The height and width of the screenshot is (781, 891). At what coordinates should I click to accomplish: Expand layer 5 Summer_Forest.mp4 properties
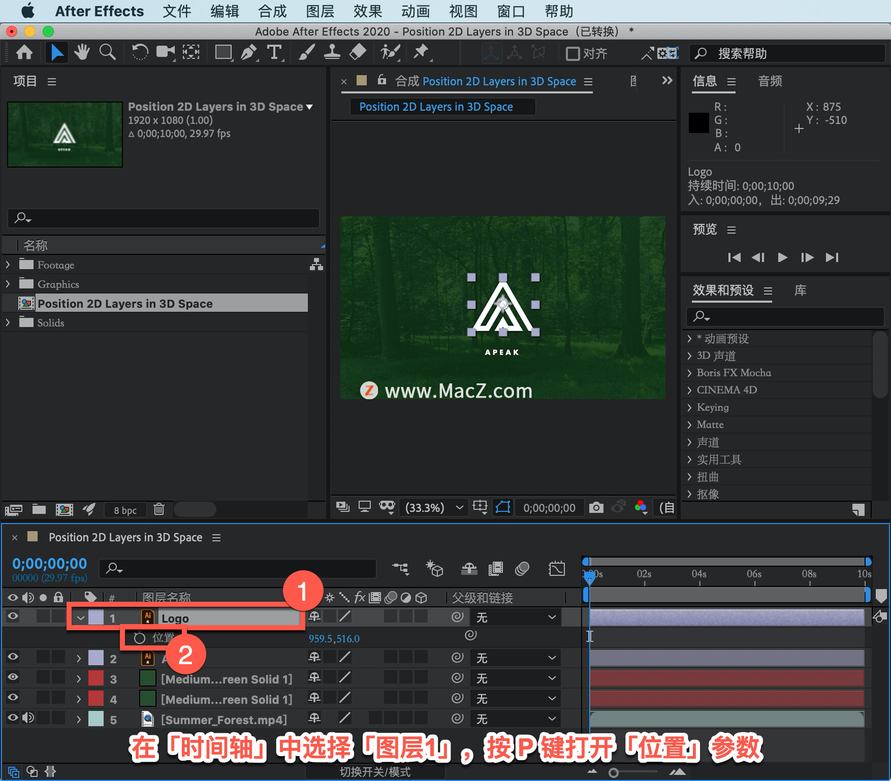point(79,720)
